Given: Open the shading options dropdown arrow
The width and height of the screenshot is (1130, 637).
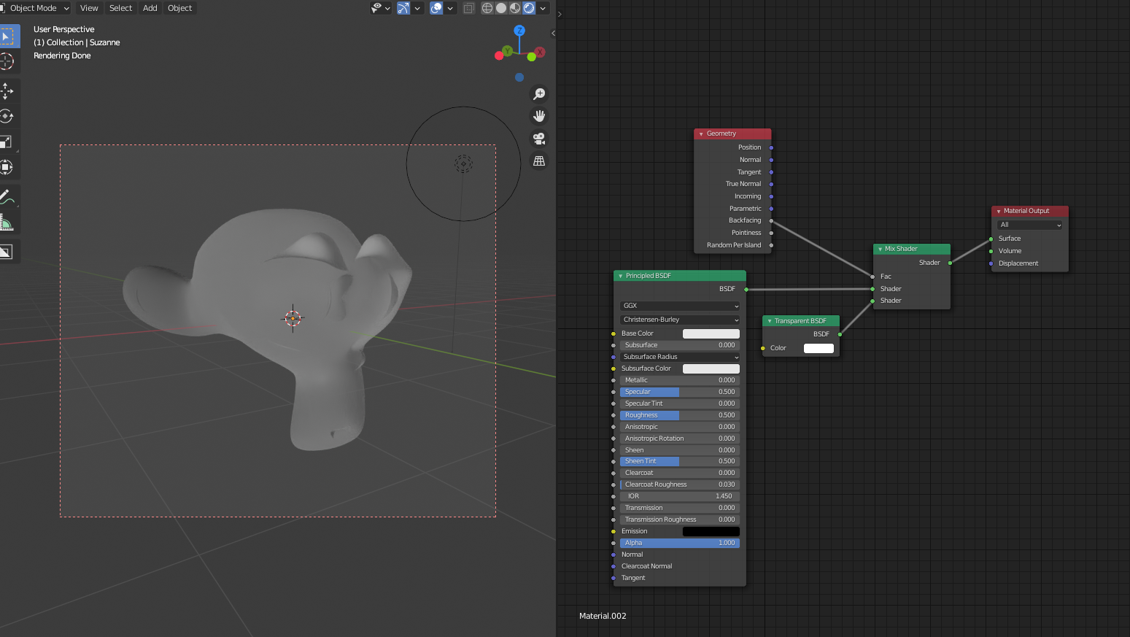Looking at the screenshot, I should tap(543, 8).
